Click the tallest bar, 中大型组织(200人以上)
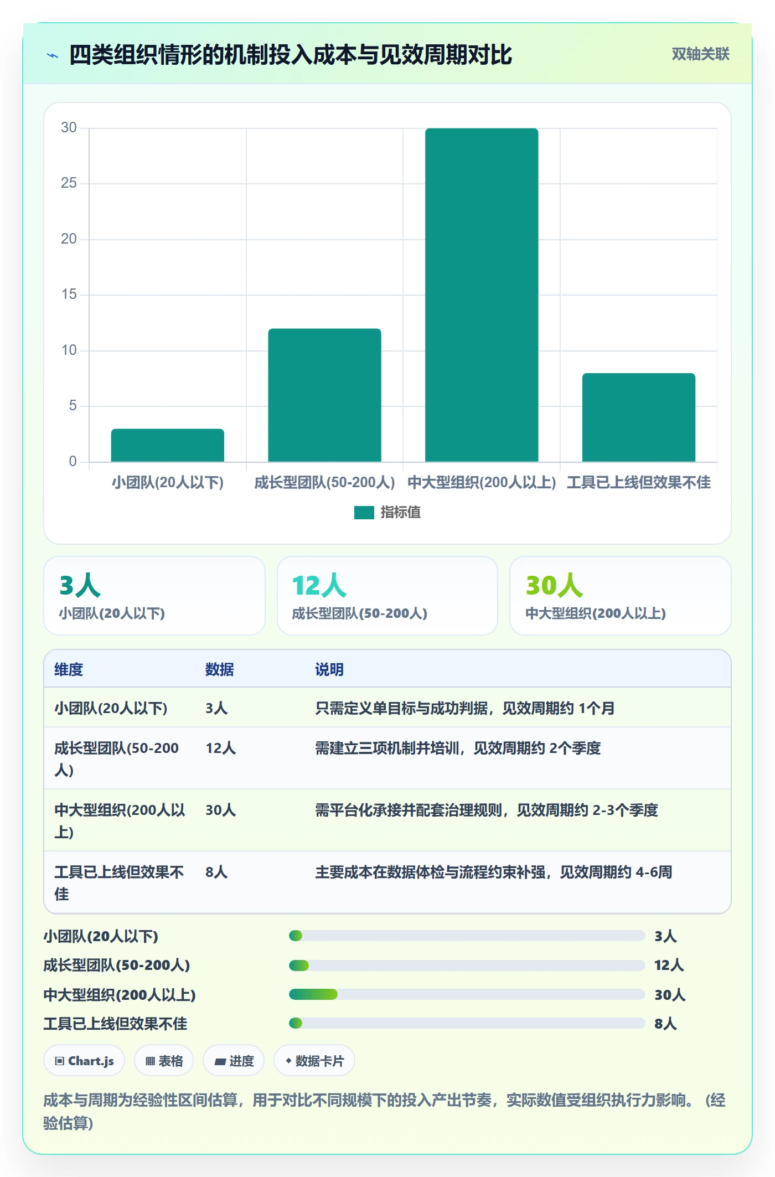 (x=482, y=295)
